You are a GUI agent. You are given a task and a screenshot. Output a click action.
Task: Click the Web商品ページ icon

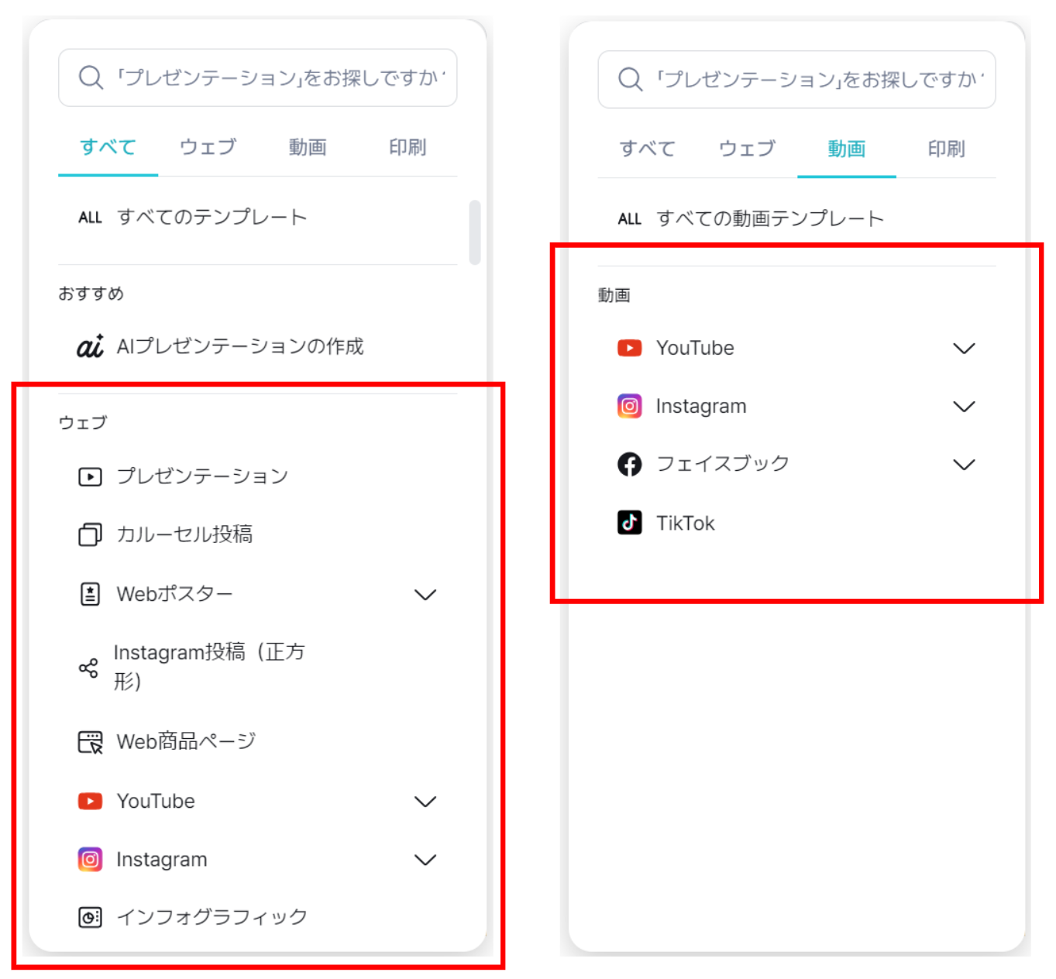pyautogui.click(x=90, y=742)
